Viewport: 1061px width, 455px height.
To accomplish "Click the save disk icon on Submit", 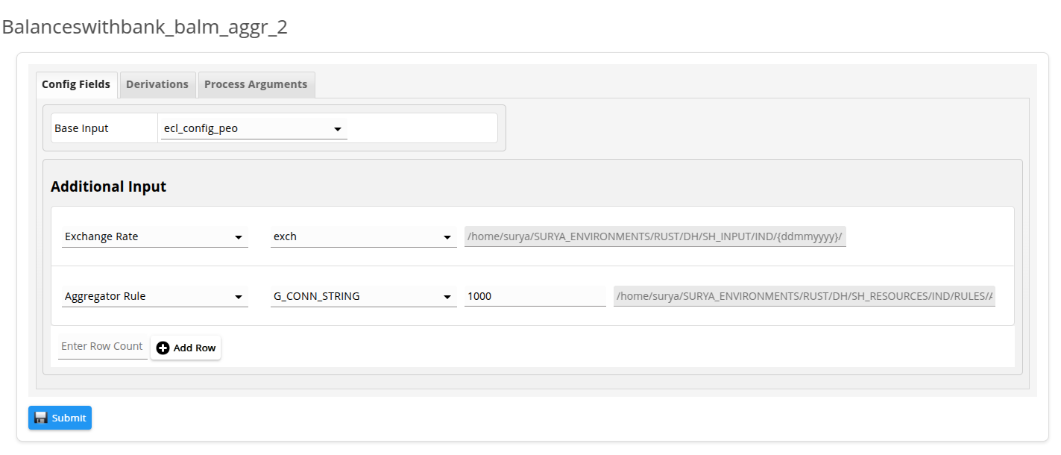I will tap(41, 418).
